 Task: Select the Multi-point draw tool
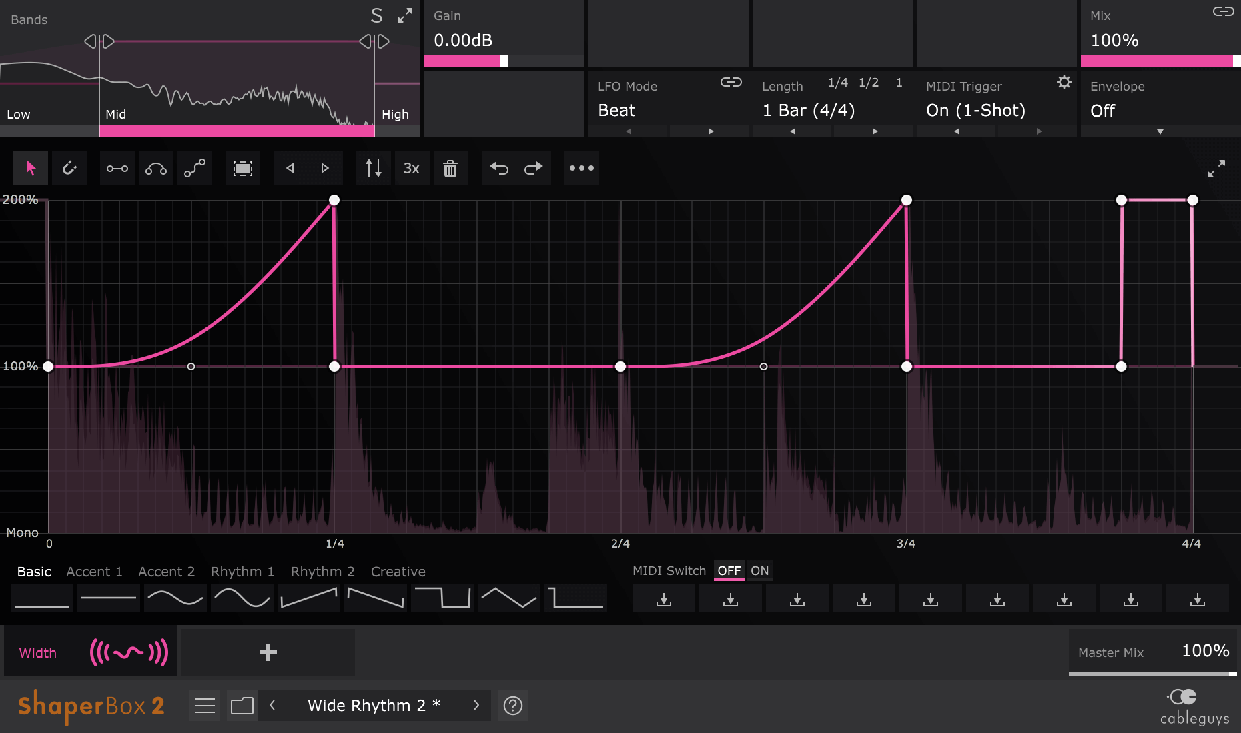tap(195, 168)
